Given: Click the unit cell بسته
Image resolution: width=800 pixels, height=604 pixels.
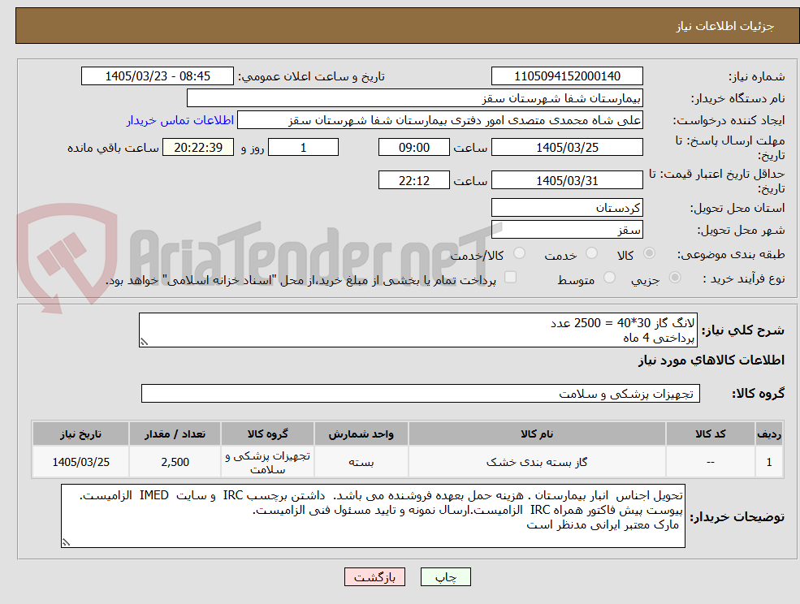Looking at the screenshot, I should pyautogui.click(x=361, y=462).
